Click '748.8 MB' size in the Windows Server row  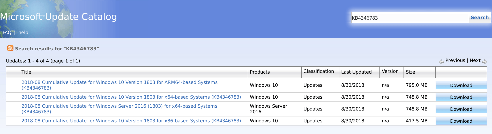pos(416,109)
